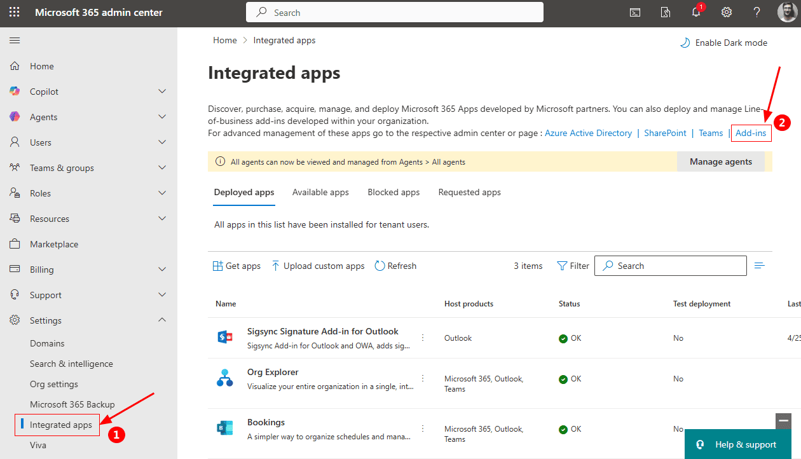The height and width of the screenshot is (459, 801).
Task: Open Cloud Shell icon in header
Action: 634,13
